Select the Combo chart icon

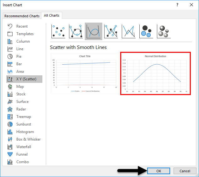(10, 162)
